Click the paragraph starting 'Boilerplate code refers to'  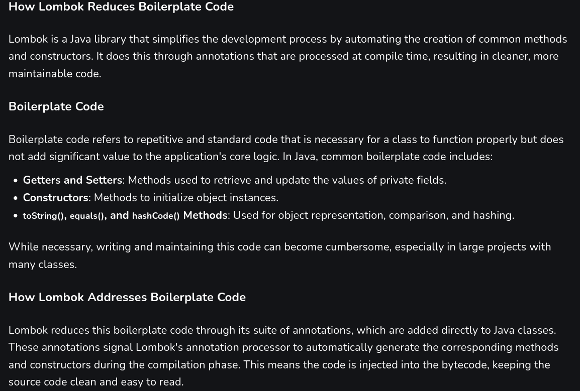pos(286,148)
